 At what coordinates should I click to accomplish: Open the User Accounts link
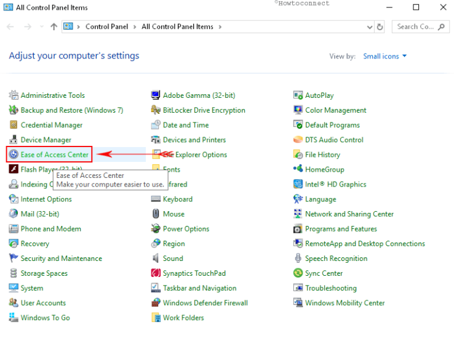click(43, 303)
